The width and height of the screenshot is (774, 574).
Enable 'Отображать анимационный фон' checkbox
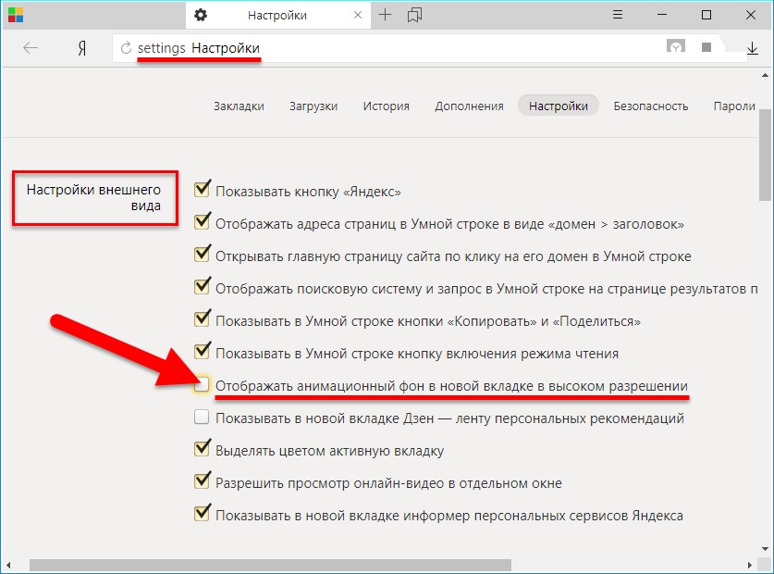(x=202, y=385)
